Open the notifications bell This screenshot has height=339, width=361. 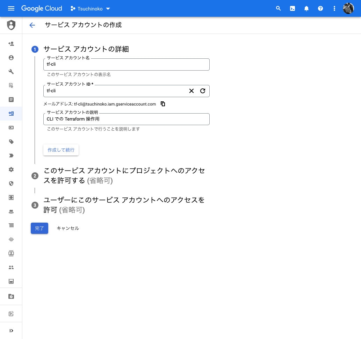pos(306,8)
